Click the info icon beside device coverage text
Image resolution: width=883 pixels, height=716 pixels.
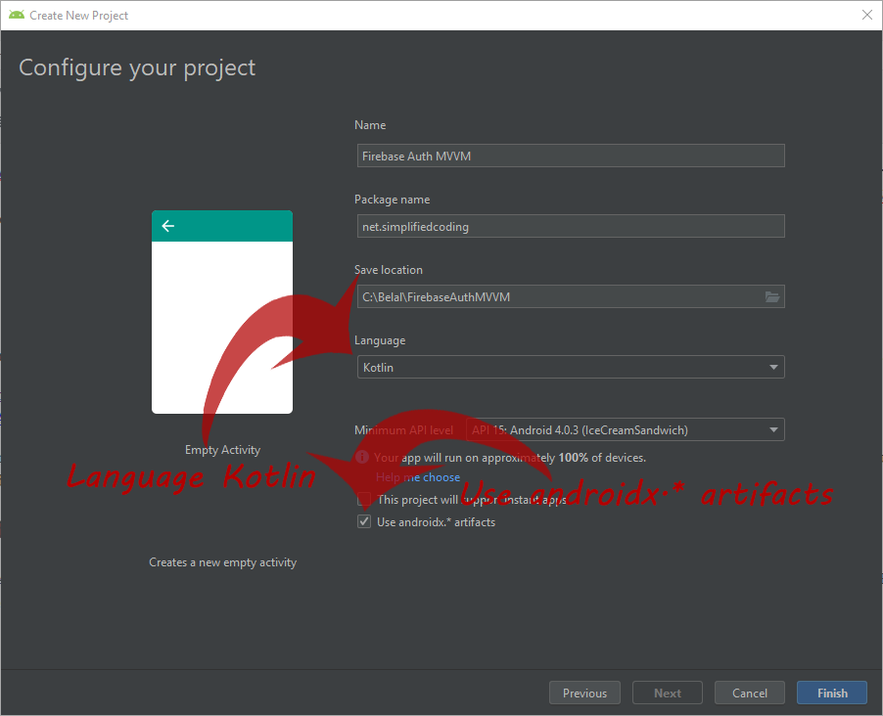click(362, 457)
